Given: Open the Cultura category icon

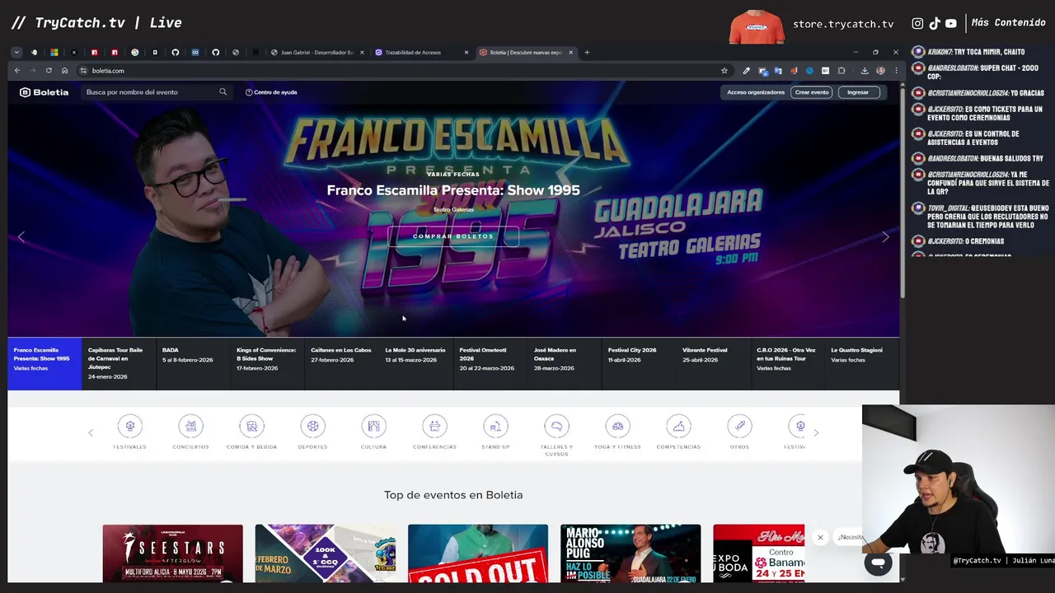Looking at the screenshot, I should tap(373, 426).
